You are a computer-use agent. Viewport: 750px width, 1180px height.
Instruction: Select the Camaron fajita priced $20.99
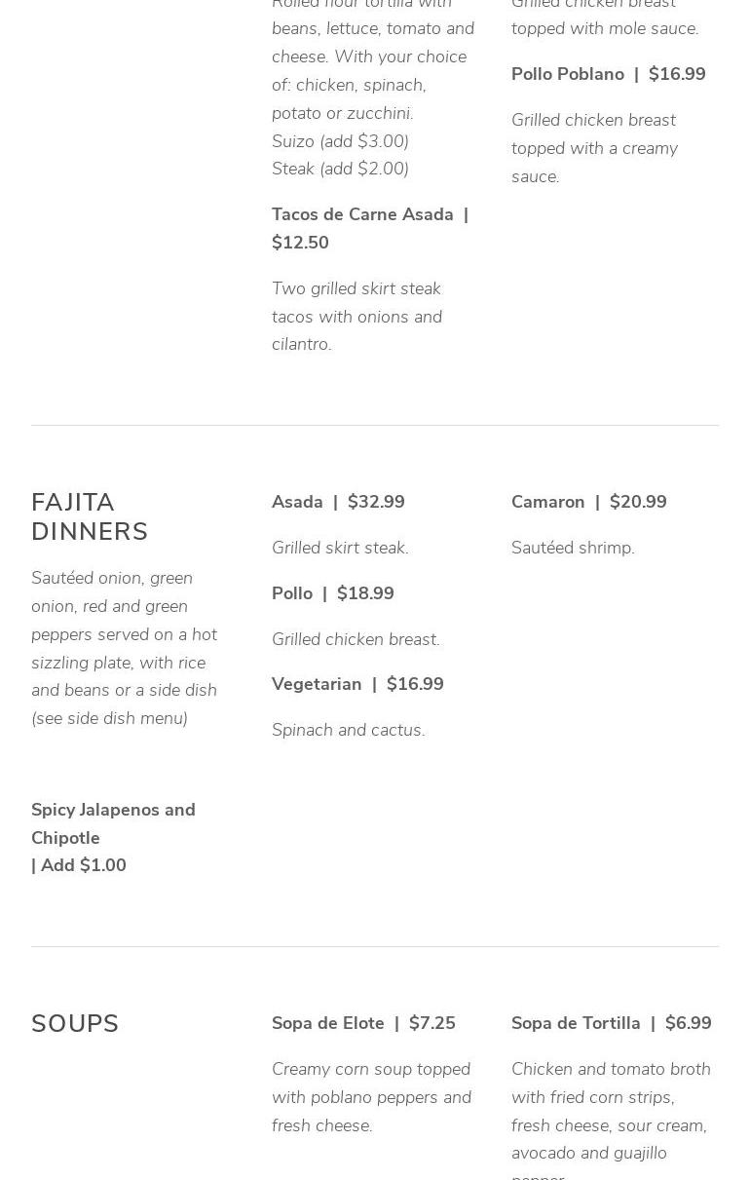point(588,502)
